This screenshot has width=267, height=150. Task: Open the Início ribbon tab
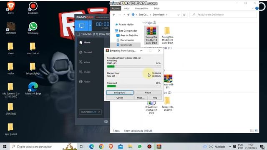click(x=126, y=8)
